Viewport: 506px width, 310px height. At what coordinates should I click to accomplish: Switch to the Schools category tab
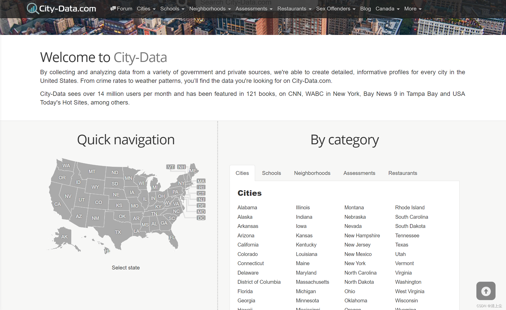tap(271, 173)
